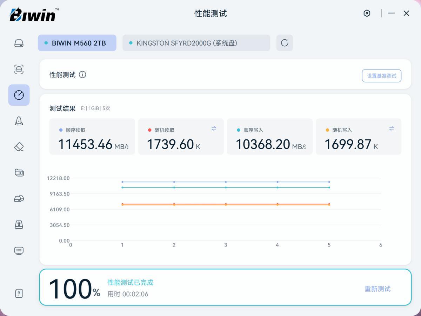Open the secure erase eraser icon
421x316 pixels.
click(19, 147)
